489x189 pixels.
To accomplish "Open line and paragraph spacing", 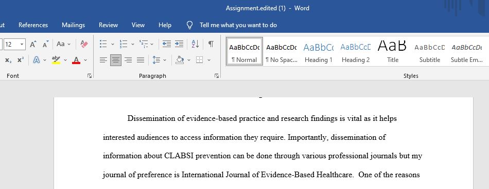I will pos(156,60).
